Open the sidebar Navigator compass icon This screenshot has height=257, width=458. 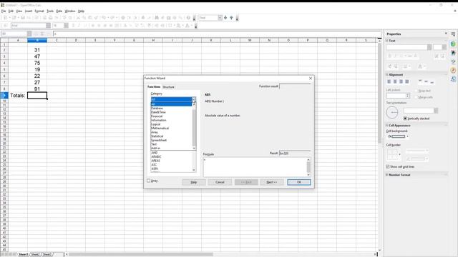pos(453,70)
